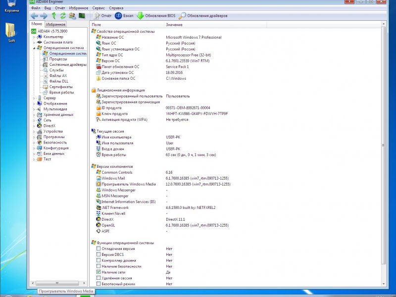The image size is (396, 297).
Task: Expand the Мультимедиа tree node
Action: (x=34, y=109)
